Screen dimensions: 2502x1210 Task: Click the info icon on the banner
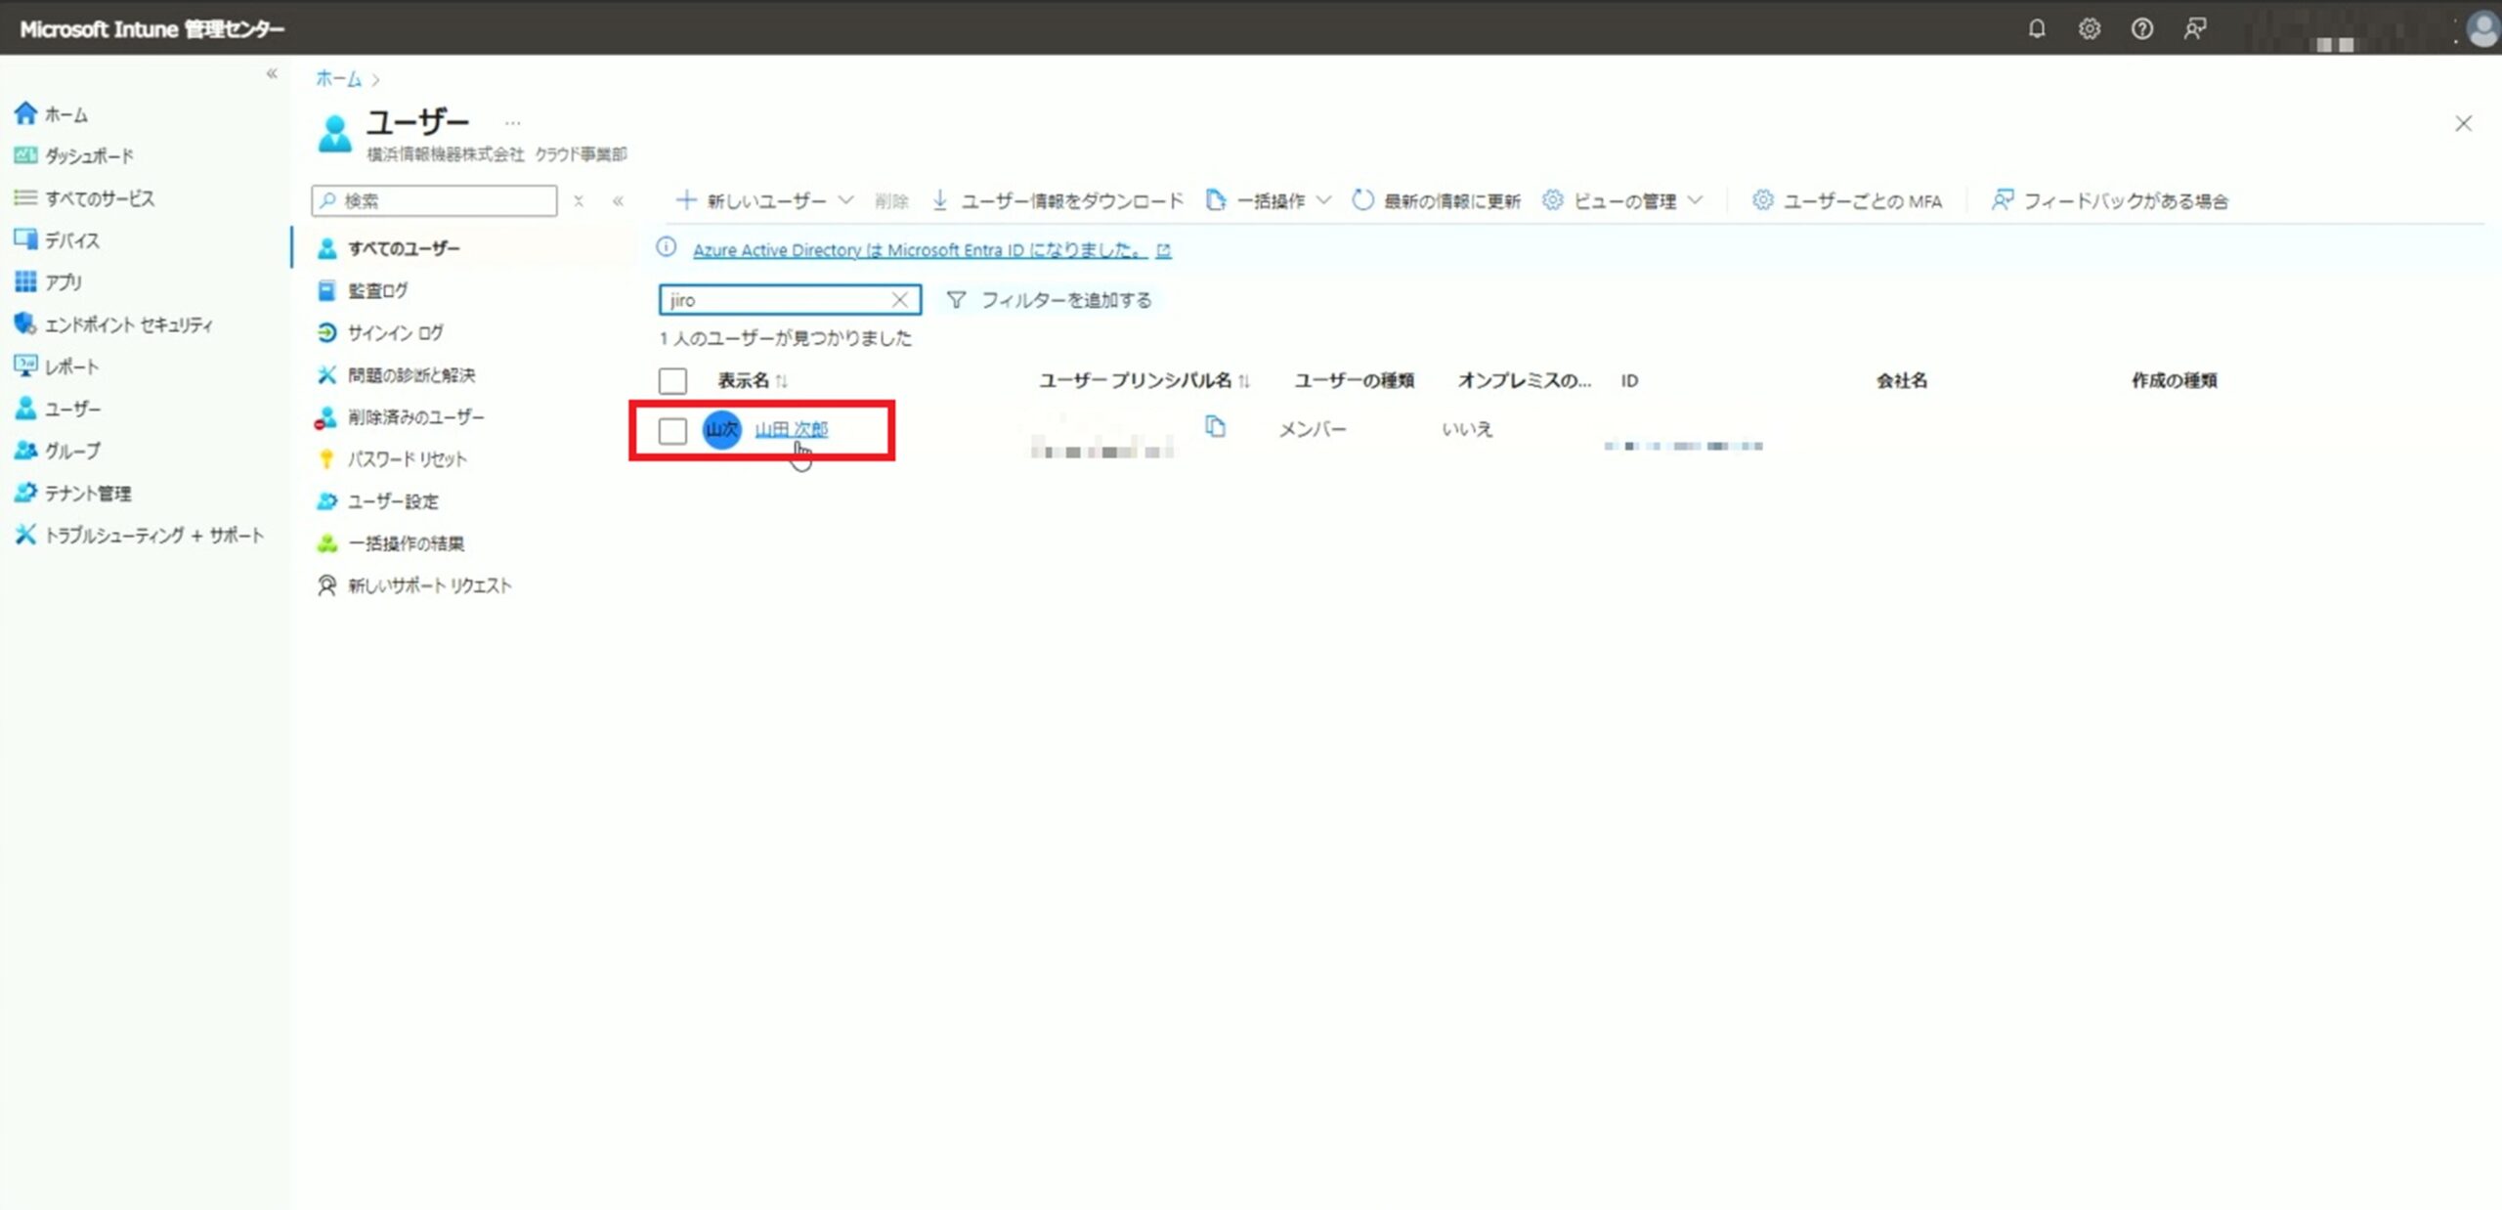(667, 247)
